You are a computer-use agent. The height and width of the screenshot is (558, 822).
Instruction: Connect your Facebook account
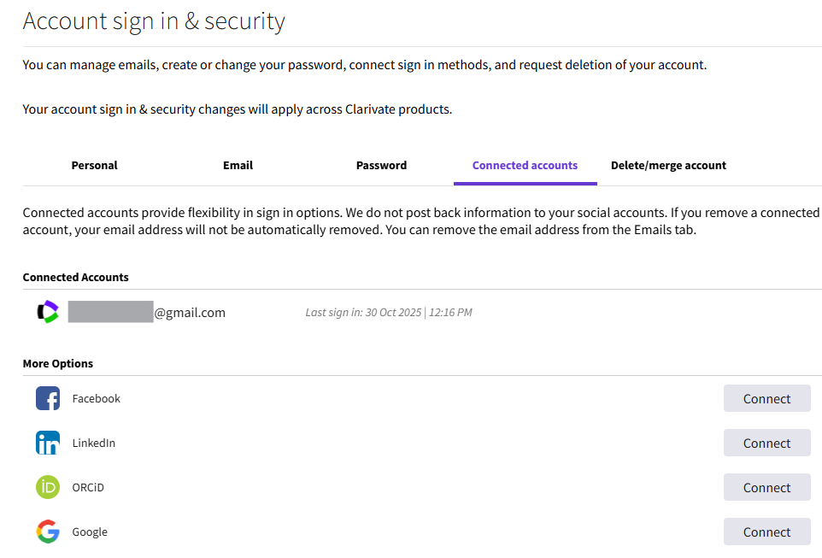(x=766, y=398)
